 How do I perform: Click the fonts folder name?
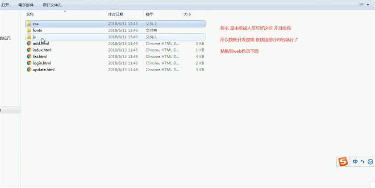point(37,31)
